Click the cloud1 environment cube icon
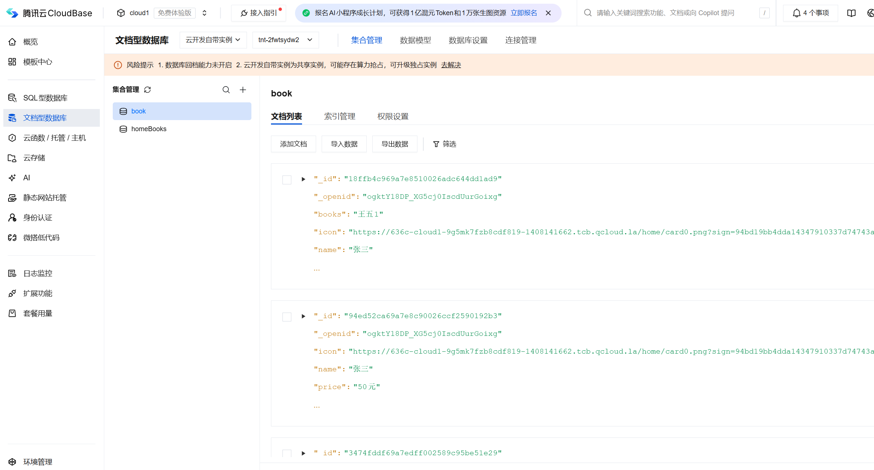 121,13
